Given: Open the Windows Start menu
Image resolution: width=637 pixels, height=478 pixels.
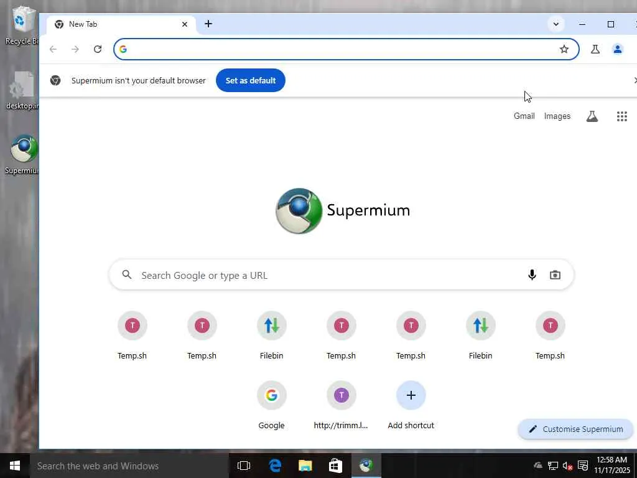Looking at the screenshot, I should coord(15,466).
